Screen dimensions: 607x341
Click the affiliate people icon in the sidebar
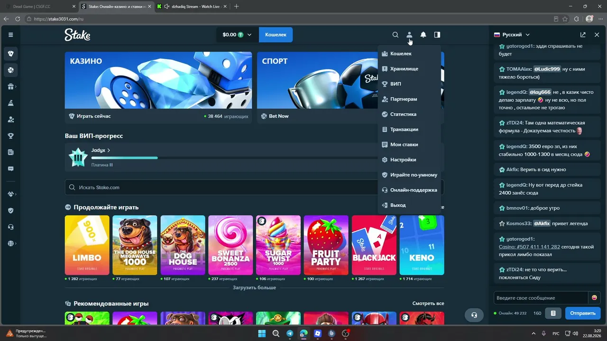pyautogui.click(x=10, y=120)
